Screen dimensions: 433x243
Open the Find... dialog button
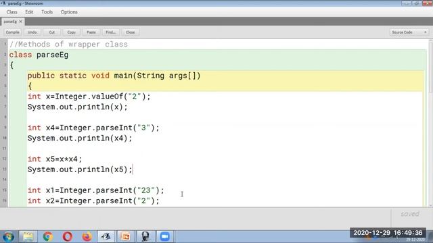click(110, 32)
